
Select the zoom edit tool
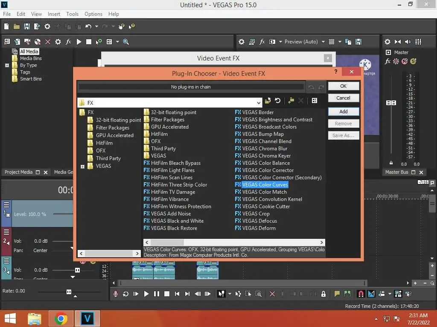[258, 294]
